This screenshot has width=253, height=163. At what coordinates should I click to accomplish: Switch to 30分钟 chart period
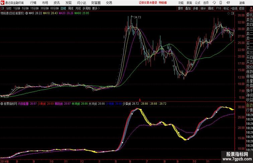click(x=45, y=8)
